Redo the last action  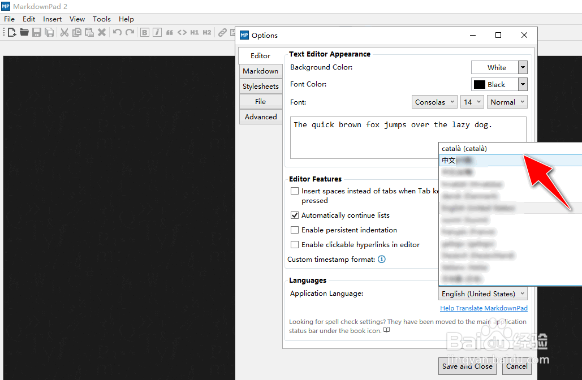(x=130, y=33)
